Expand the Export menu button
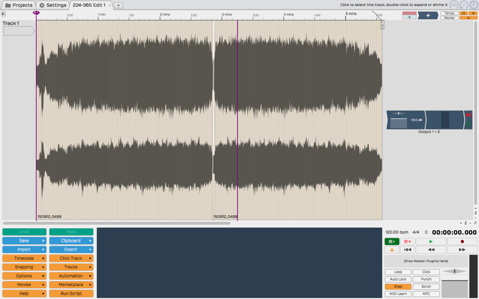479x299 pixels. 71,250
